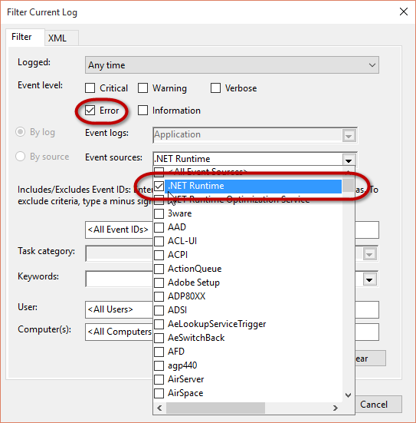Viewport: 416px width, 423px height.
Task: Click the Cancel button
Action: (x=374, y=404)
